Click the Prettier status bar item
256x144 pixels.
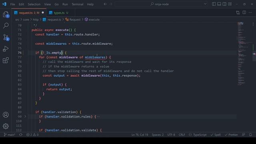[231, 135]
